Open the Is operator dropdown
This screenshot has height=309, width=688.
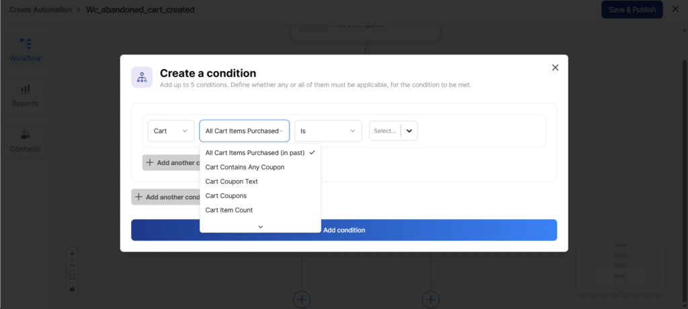tap(328, 131)
